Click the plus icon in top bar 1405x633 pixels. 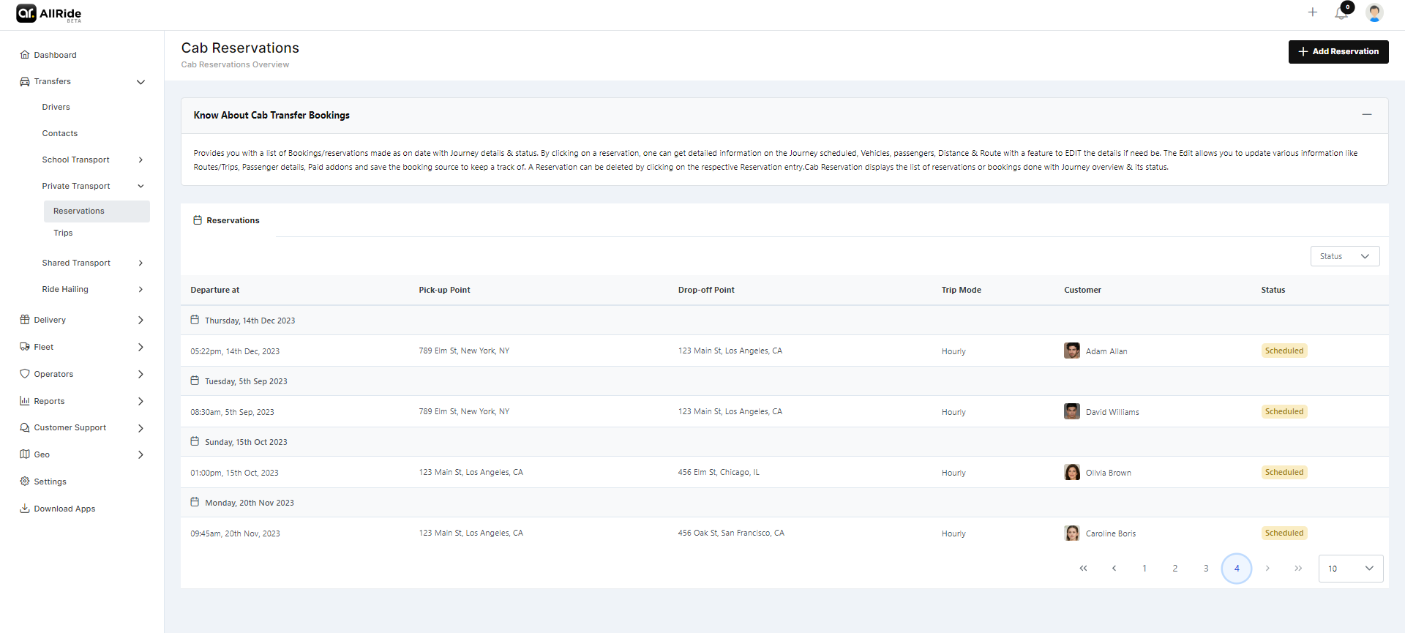(1313, 12)
